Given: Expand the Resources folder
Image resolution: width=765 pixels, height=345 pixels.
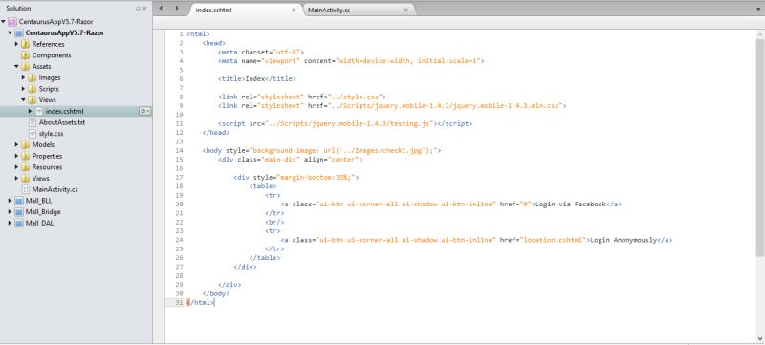Looking at the screenshot, I should click(x=16, y=167).
